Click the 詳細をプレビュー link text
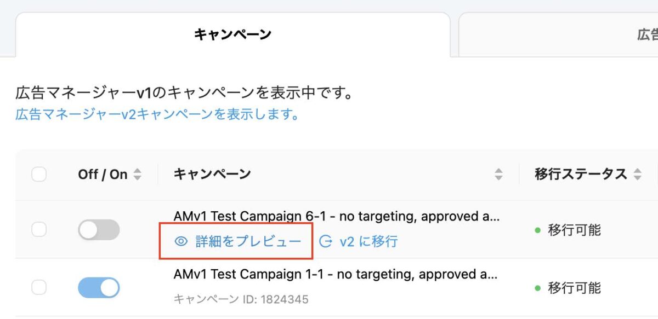Image resolution: width=658 pixels, height=319 pixels. [248, 241]
